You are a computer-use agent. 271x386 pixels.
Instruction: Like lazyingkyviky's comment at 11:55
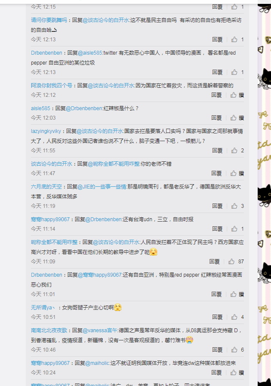pos(234,151)
